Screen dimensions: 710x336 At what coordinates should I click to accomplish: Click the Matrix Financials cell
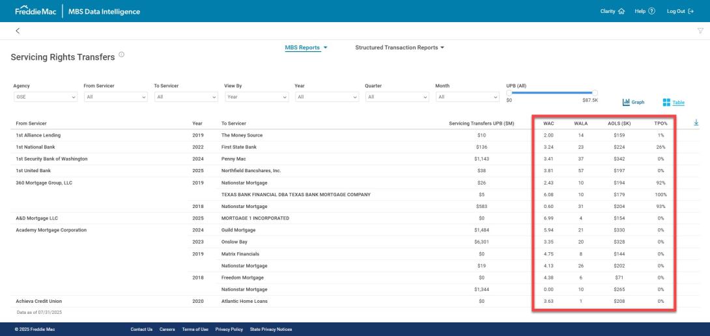point(240,254)
